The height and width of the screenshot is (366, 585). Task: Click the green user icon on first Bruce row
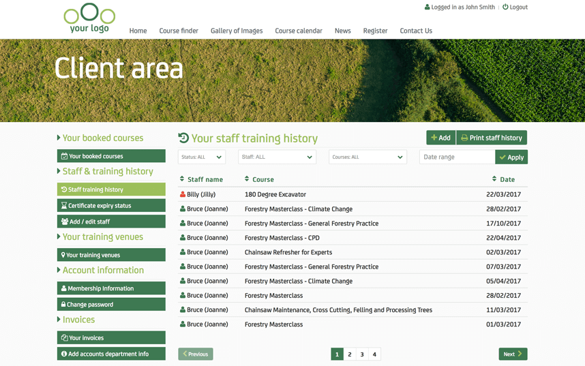pos(183,209)
